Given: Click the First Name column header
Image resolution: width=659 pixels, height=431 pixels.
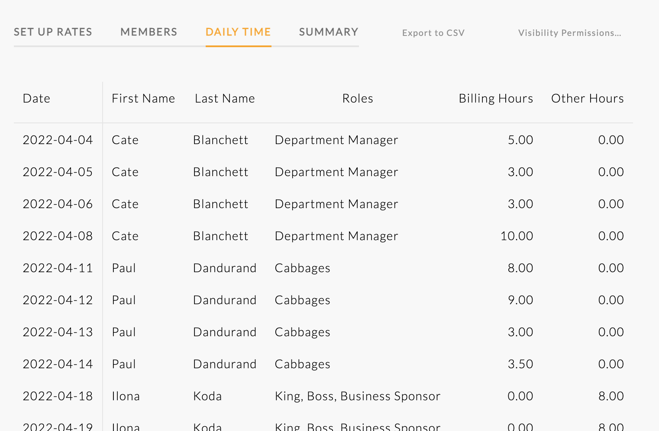Looking at the screenshot, I should tap(143, 99).
